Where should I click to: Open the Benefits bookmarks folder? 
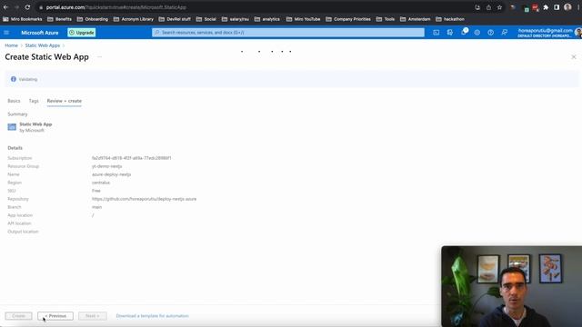[x=59, y=19]
